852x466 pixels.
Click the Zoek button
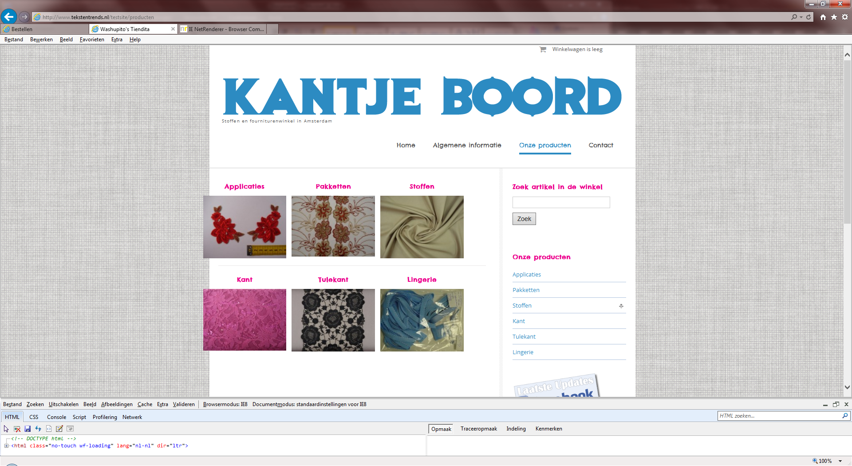pyautogui.click(x=524, y=219)
